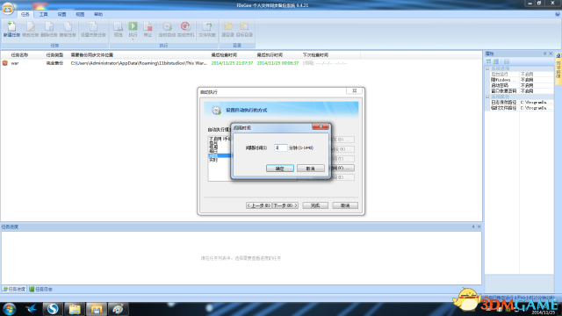
Task: Click the 停止 (stop) toolbar icon
Action: point(148,29)
